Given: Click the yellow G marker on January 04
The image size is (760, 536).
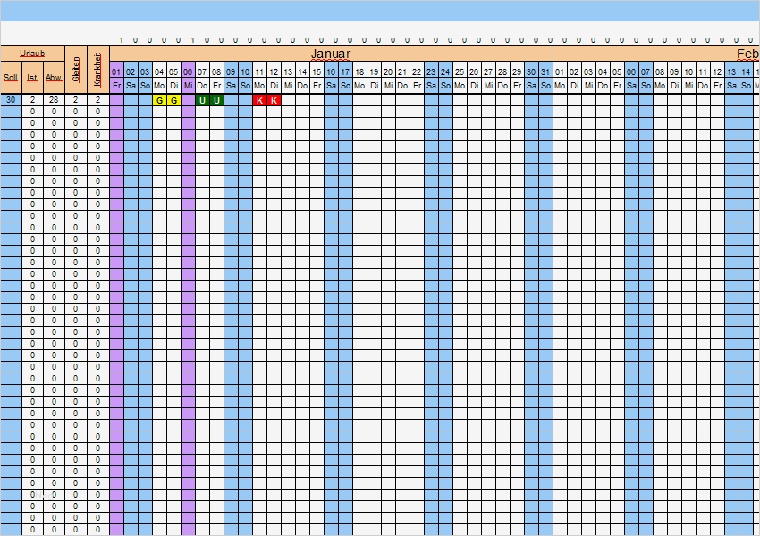Looking at the screenshot, I should click(162, 101).
